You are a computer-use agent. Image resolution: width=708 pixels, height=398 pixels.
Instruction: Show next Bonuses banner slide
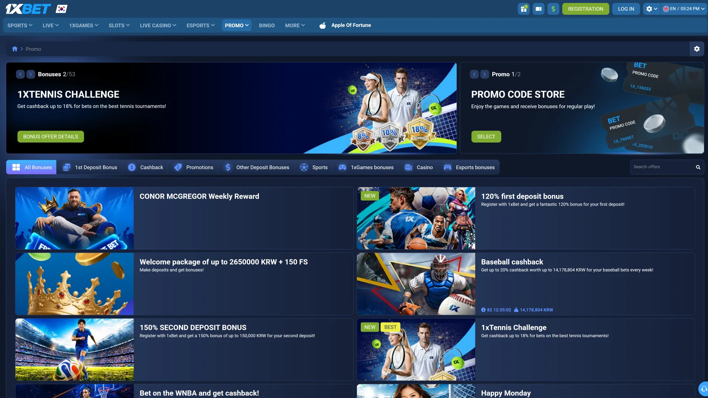click(x=31, y=74)
